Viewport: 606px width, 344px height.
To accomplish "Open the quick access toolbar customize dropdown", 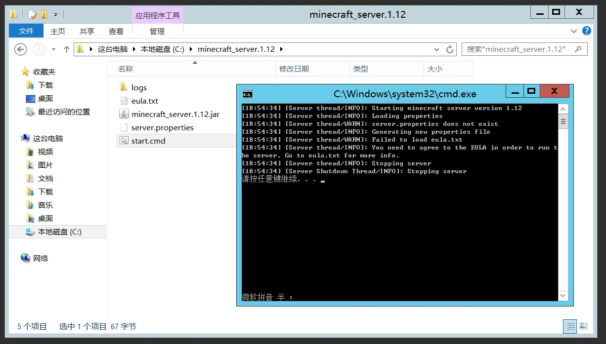I will pos(55,15).
